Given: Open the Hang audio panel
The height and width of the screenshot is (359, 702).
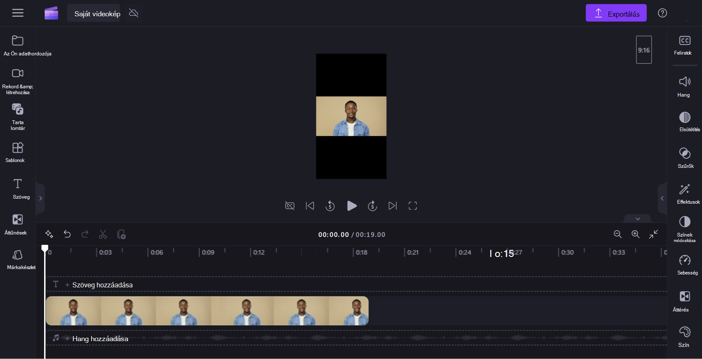Looking at the screenshot, I should [x=685, y=87].
